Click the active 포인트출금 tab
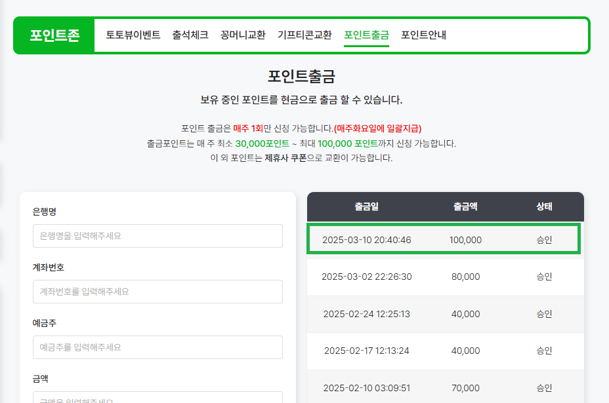609x403 pixels. 366,35
